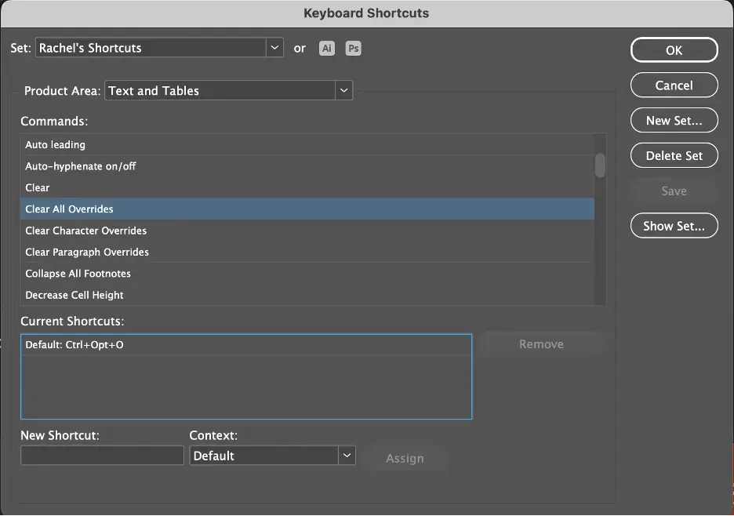This screenshot has height=516, width=734.
Task: Open the Show Set list
Action: tap(674, 226)
